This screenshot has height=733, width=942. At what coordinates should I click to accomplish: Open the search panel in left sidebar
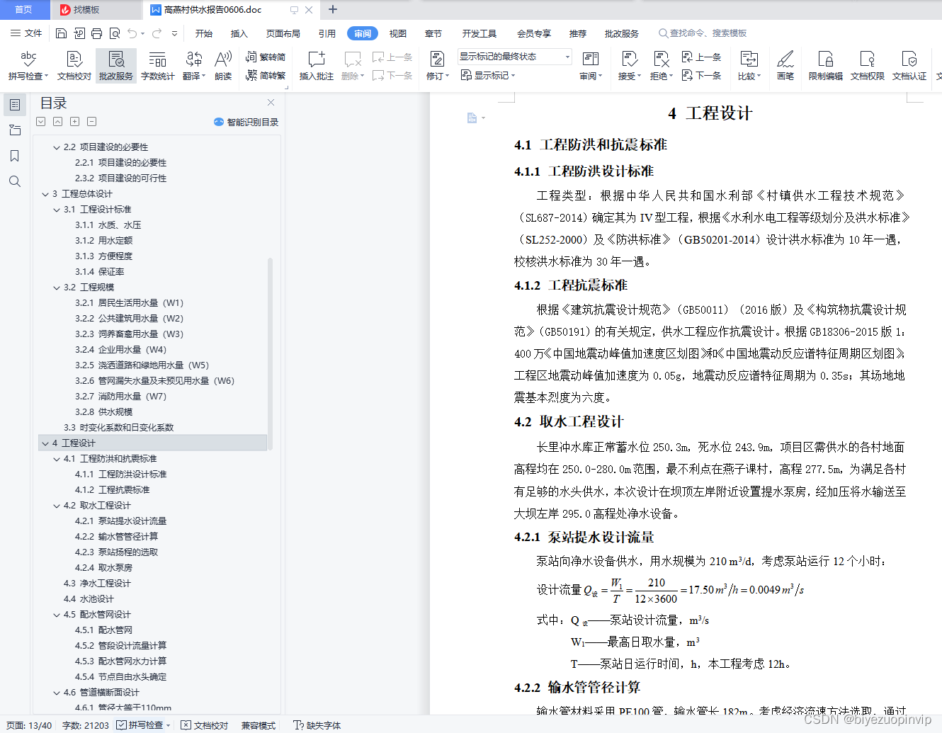coord(15,181)
